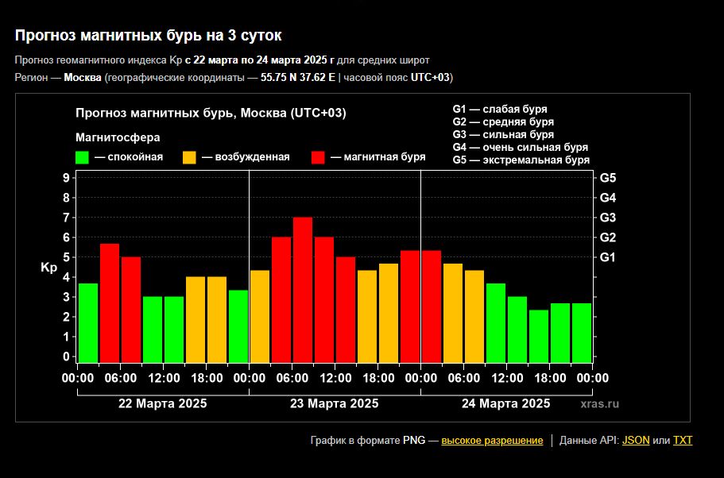Viewport: 724px width, 478px height.
Task: Click the tallest red bar on 22 March
Action: click(x=110, y=302)
